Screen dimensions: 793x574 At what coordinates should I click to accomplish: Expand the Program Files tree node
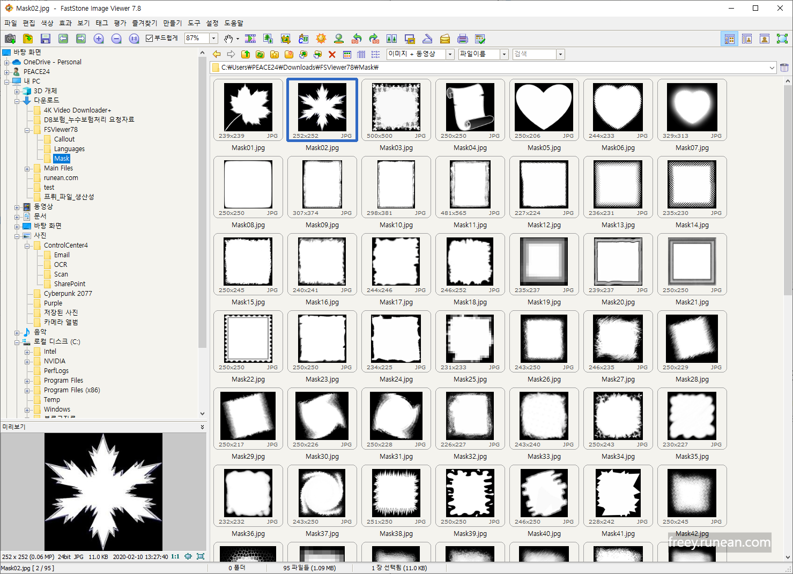click(x=27, y=381)
